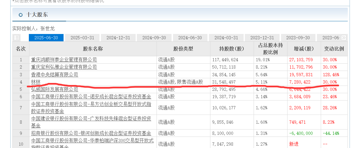Select the 2025-06-30 date tab
Viewport: 359px width, 148px height.
(46, 38)
